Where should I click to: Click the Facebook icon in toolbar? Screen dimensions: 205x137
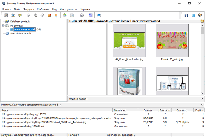(x=186, y=15)
